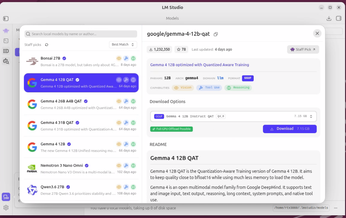The image size is (346, 218).
Task: Copy the google/gemma-4-12b-qat model name
Action: (216, 34)
